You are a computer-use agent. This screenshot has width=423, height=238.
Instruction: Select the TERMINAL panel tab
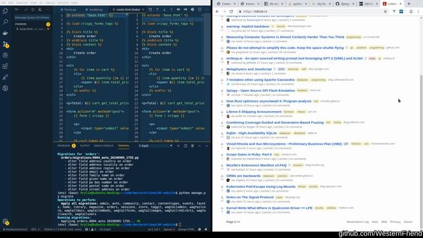(x=124, y=145)
